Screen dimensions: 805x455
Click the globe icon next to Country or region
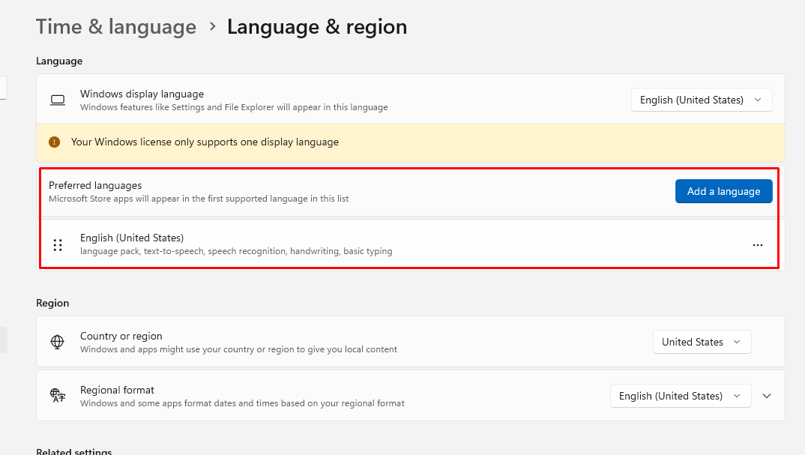coord(57,342)
